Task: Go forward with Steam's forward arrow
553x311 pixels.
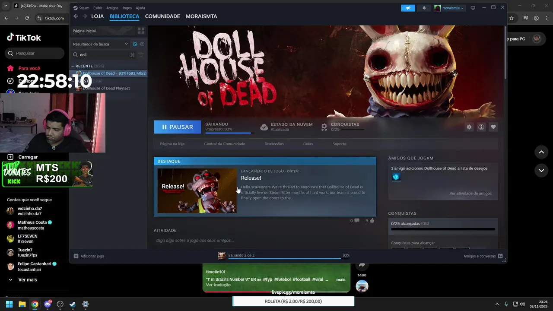Action: tap(85, 16)
